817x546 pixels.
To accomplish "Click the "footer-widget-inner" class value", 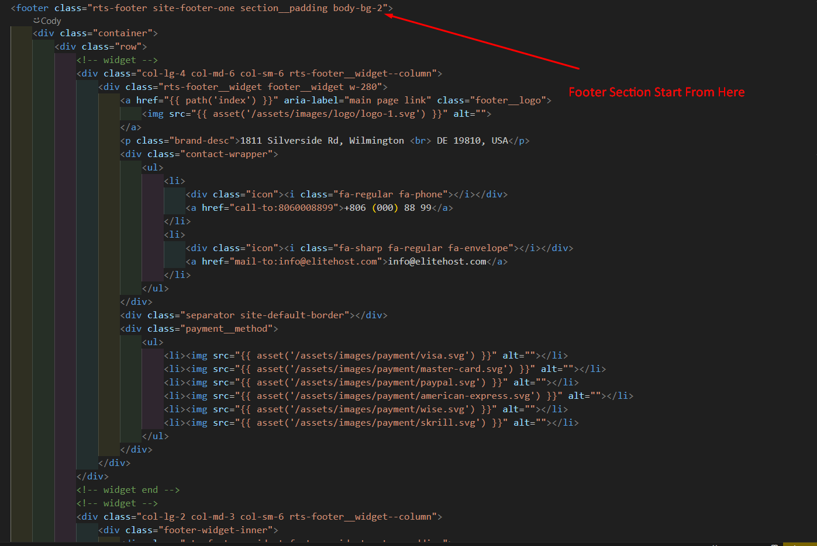I will pos(218,530).
